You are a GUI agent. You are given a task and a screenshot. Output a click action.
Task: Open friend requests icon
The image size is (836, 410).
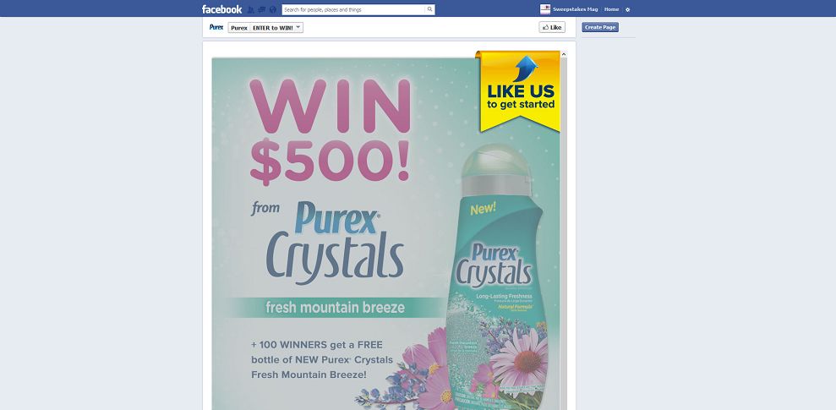(251, 9)
